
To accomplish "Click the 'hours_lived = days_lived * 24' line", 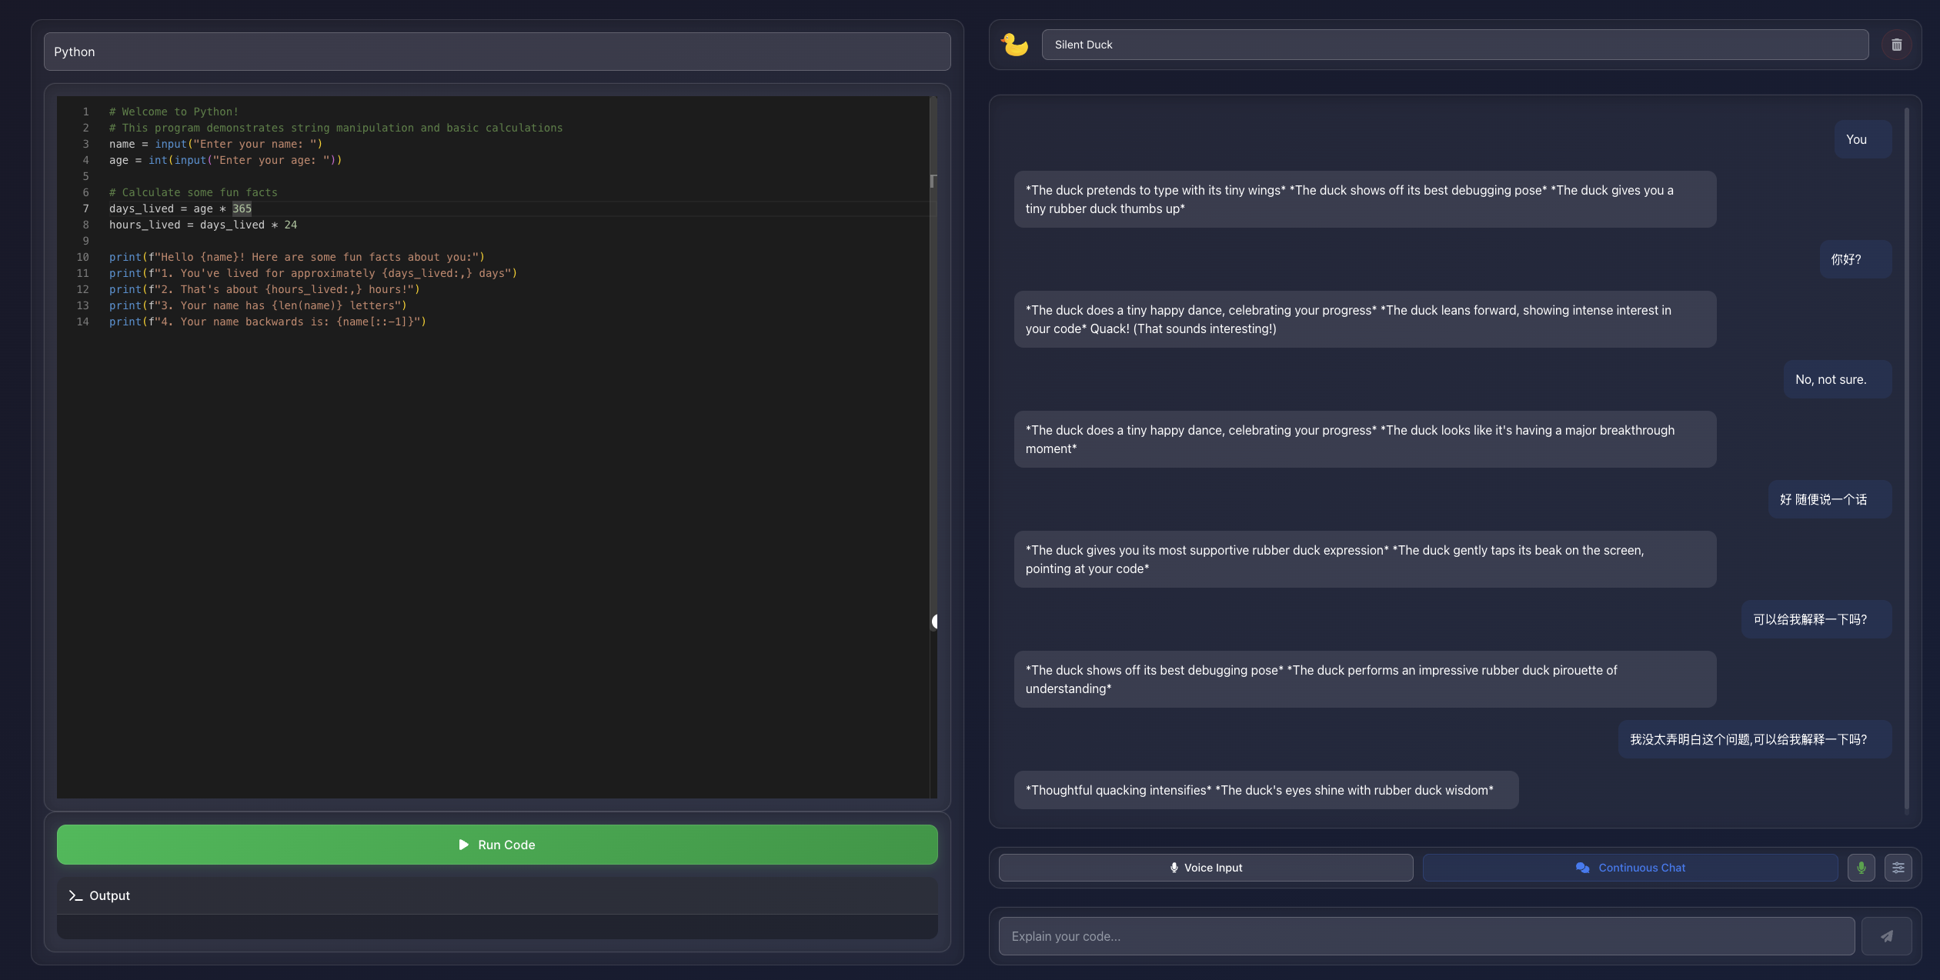I will click(203, 225).
